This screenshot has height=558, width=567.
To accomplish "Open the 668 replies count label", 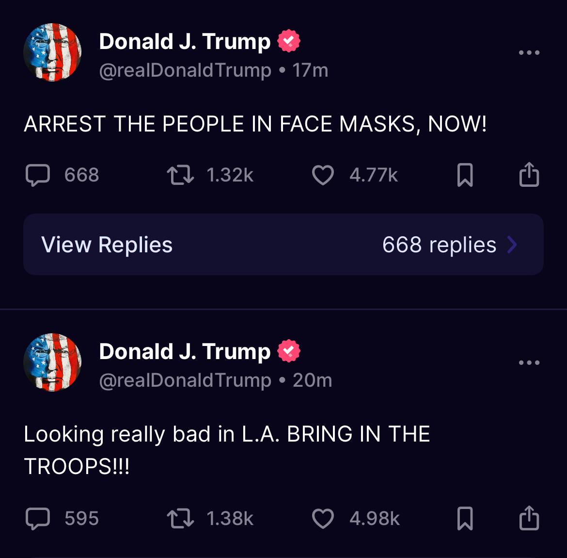I will 439,245.
